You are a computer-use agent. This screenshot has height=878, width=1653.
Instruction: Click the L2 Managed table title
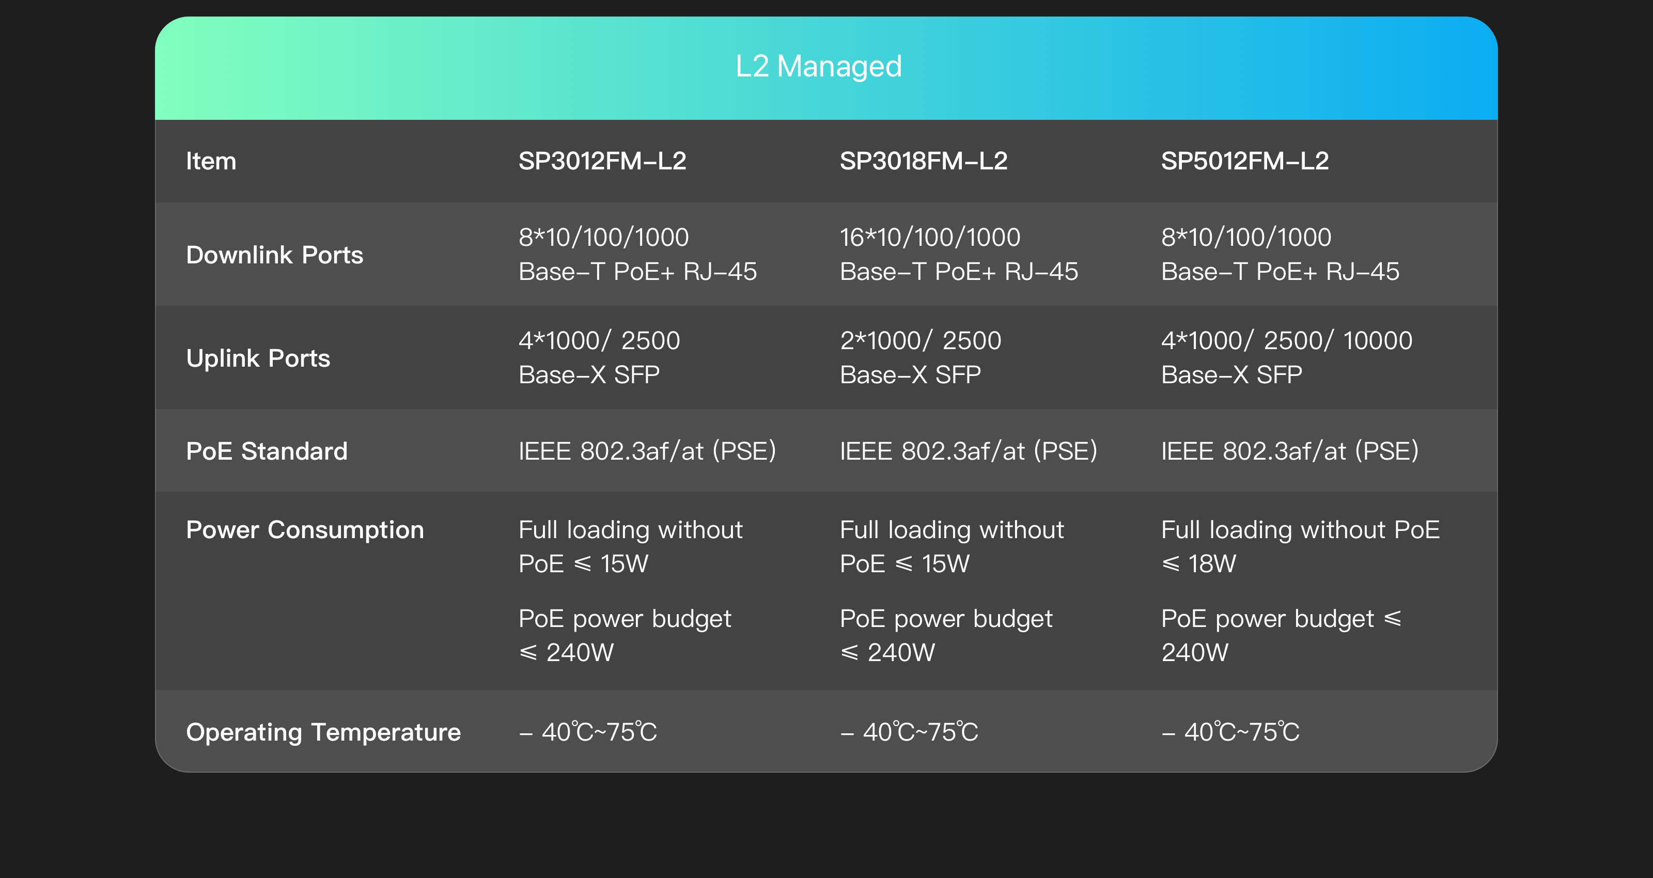(x=818, y=66)
